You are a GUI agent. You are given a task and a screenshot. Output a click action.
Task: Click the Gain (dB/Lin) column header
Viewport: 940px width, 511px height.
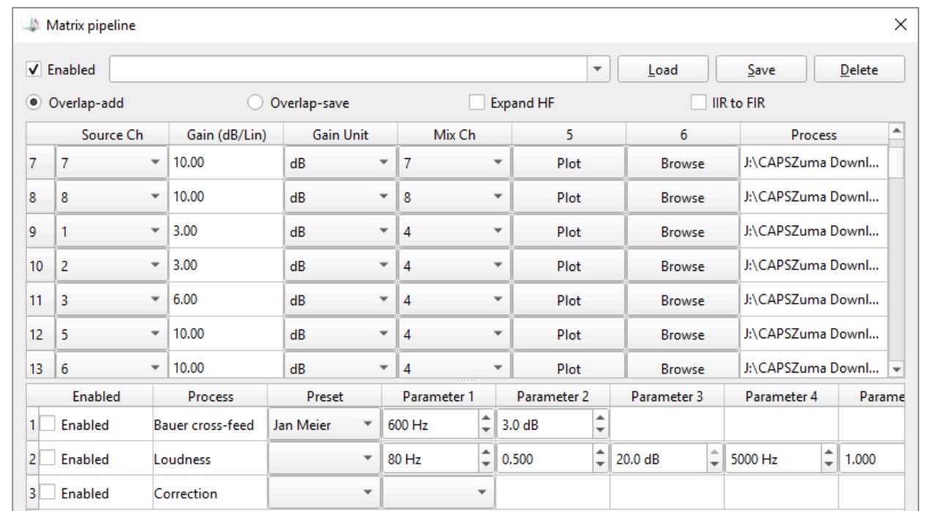pyautogui.click(x=225, y=135)
